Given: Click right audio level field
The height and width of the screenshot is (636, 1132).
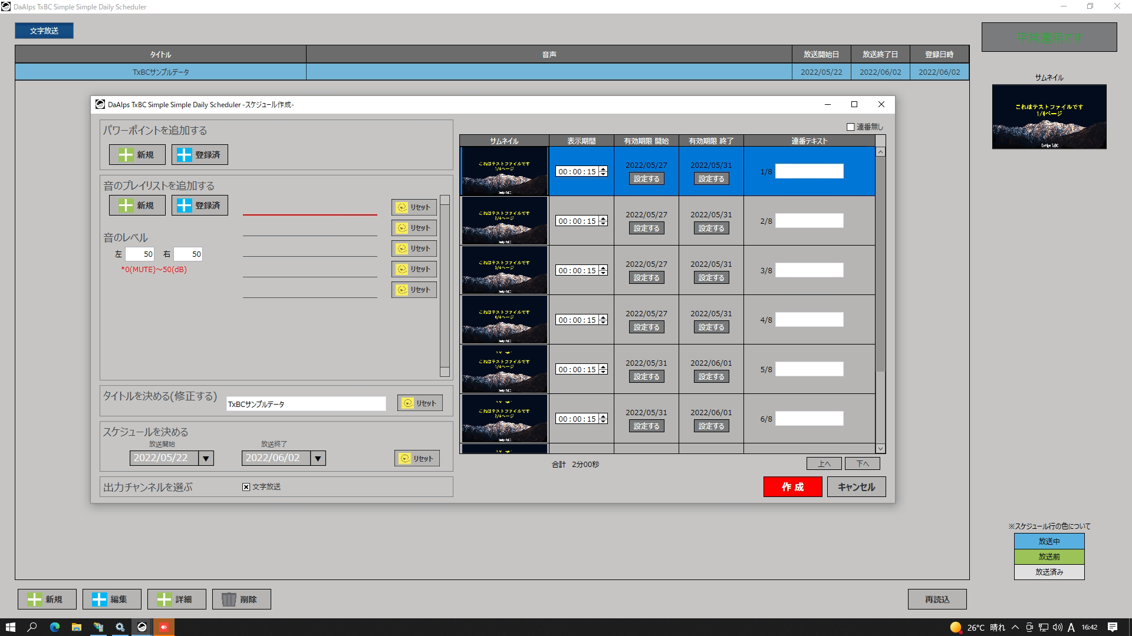Looking at the screenshot, I should click(188, 254).
